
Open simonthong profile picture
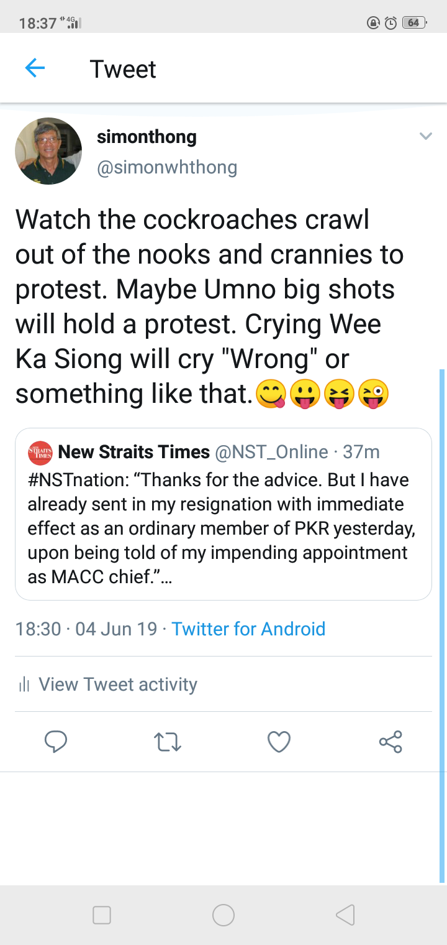point(48,151)
